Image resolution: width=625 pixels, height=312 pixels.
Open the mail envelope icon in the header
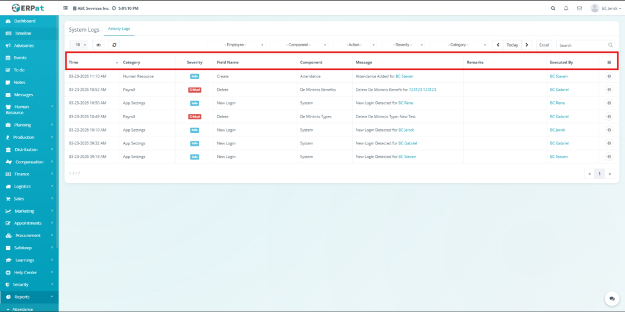579,9
